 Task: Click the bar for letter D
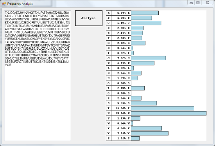pos(137,28)
